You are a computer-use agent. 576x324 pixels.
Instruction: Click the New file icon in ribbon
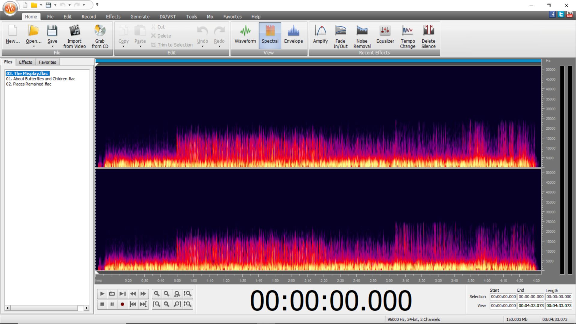(x=13, y=31)
